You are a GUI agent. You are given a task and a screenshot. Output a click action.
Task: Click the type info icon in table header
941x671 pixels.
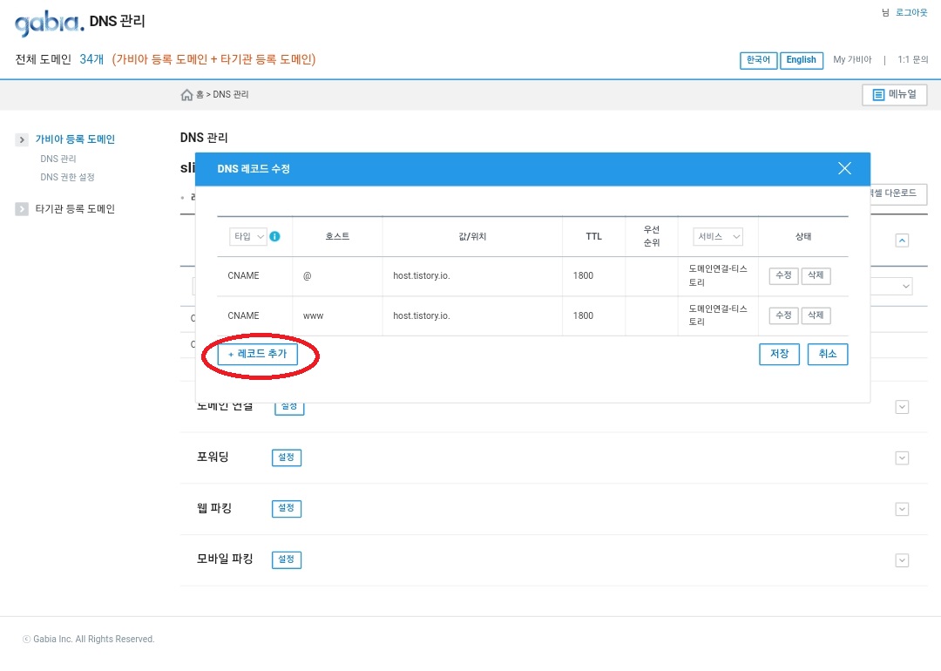pos(274,236)
